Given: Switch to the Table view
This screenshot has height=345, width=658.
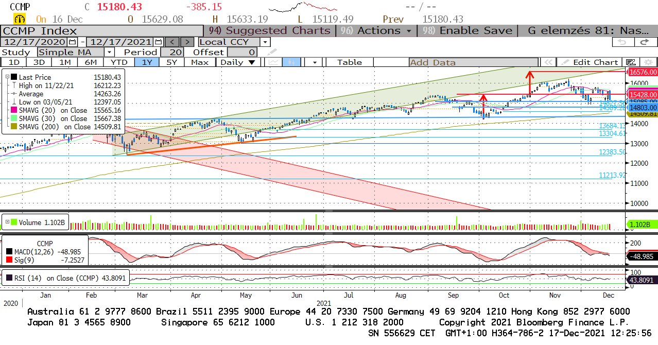Looking at the screenshot, I should tap(350, 62).
